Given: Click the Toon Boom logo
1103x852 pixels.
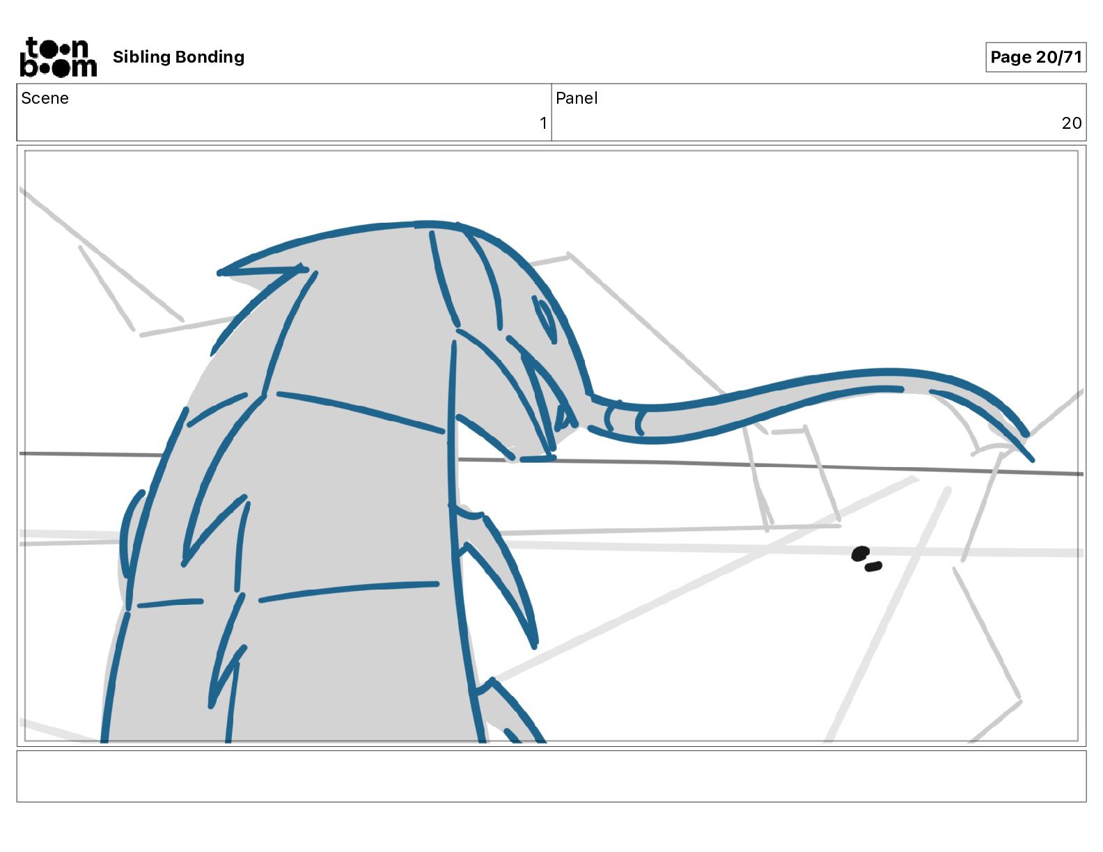Looking at the screenshot, I should [x=58, y=57].
